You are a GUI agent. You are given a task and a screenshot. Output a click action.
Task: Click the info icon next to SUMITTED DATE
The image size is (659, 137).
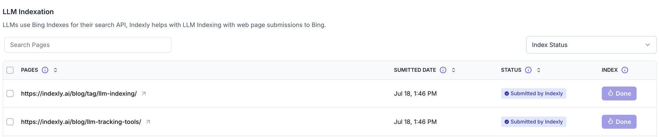pos(443,70)
